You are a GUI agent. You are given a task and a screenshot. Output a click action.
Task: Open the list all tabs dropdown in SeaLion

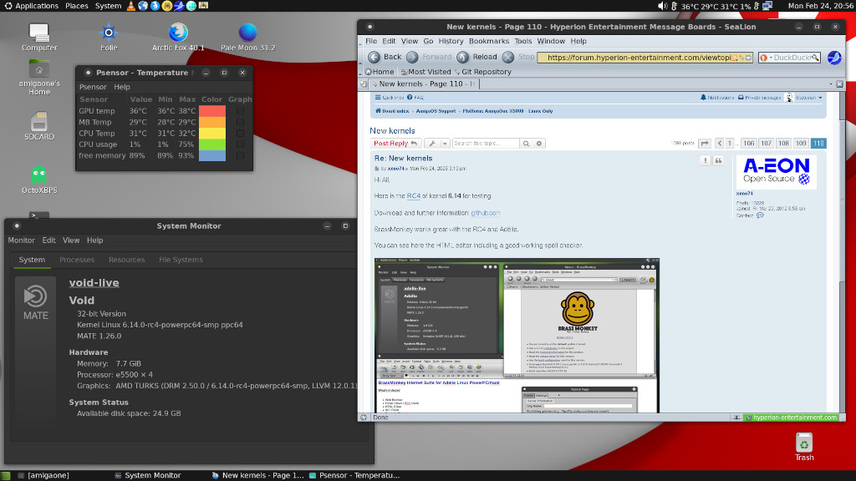[831, 84]
